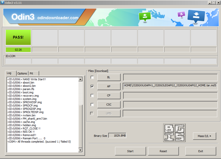
Task: Select log line 'recovery.img'
Action: coord(23,96)
